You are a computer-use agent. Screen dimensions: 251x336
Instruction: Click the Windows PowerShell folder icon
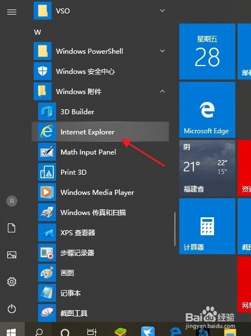[x=43, y=51]
